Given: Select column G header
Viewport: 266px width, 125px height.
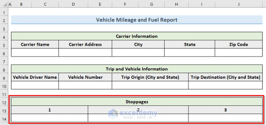Looking at the screenshot, I should coord(151,4).
